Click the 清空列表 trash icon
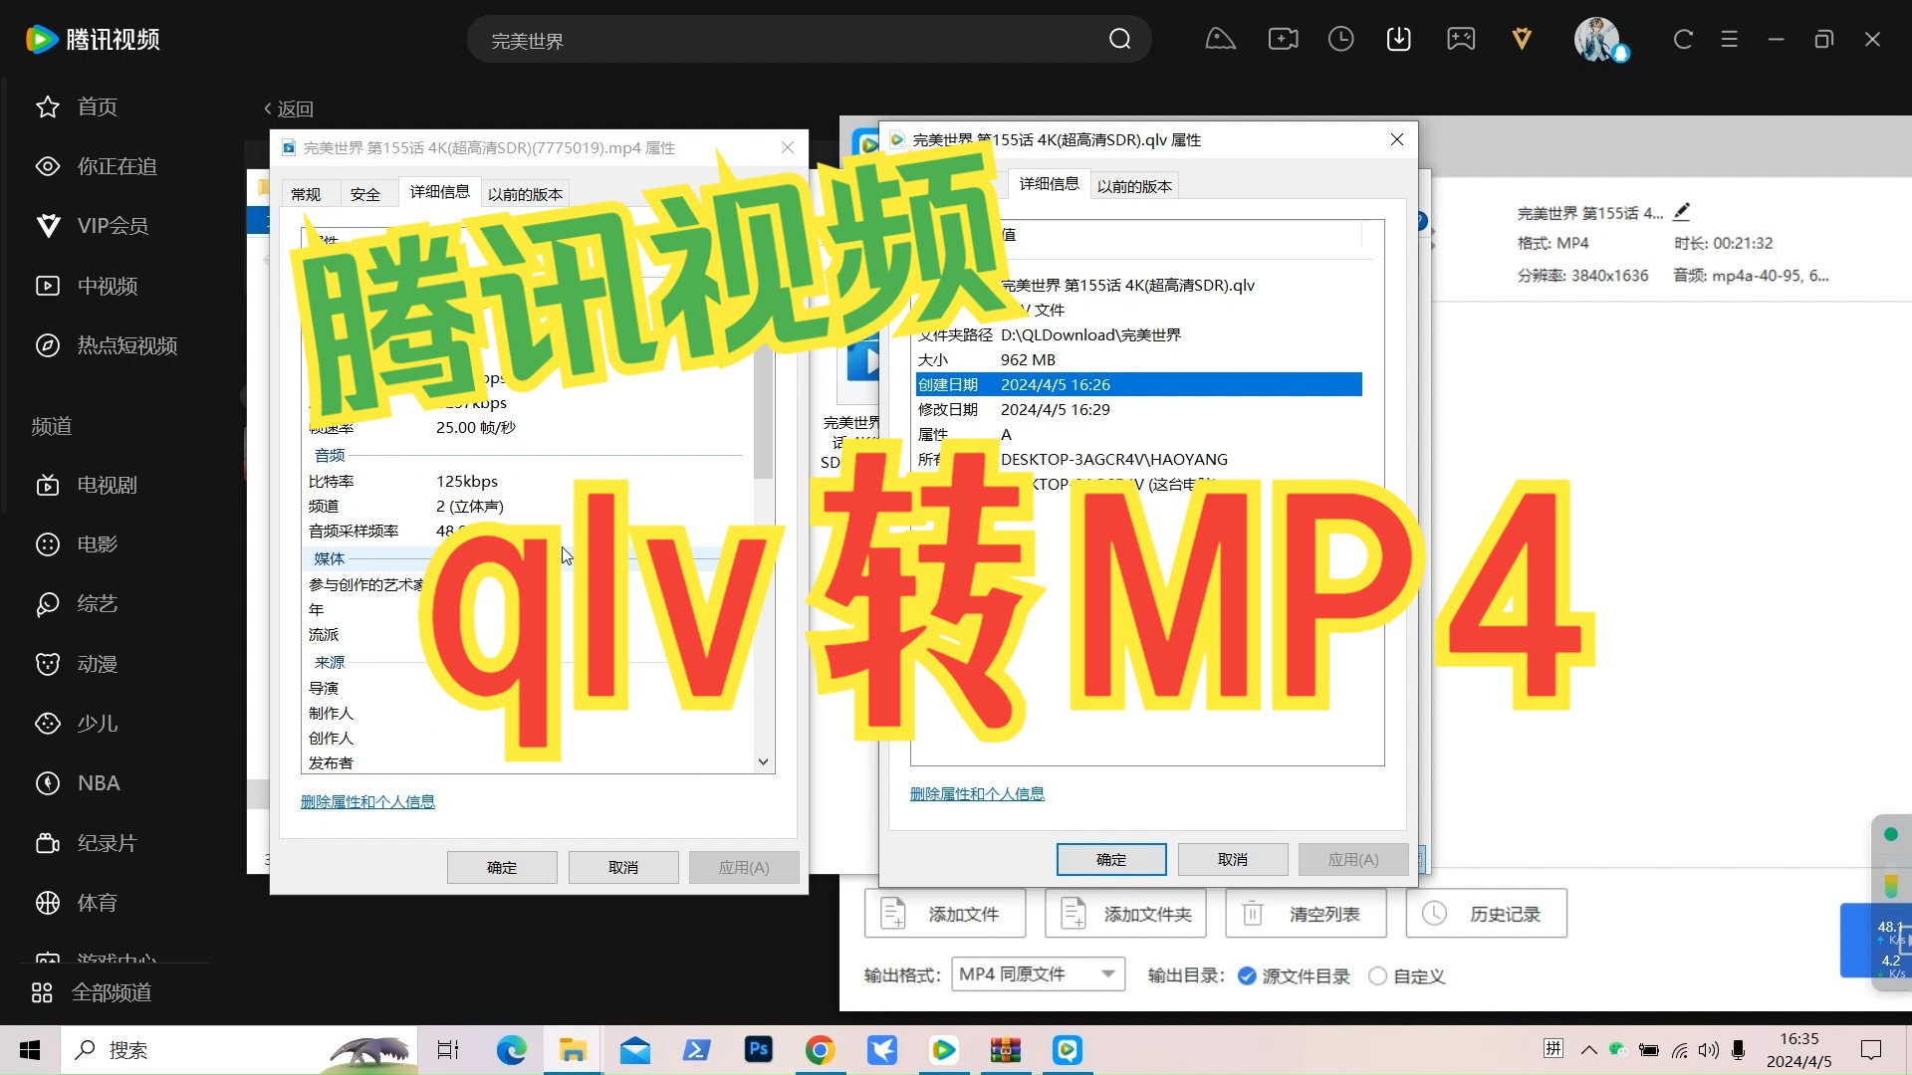 pyautogui.click(x=1252, y=913)
